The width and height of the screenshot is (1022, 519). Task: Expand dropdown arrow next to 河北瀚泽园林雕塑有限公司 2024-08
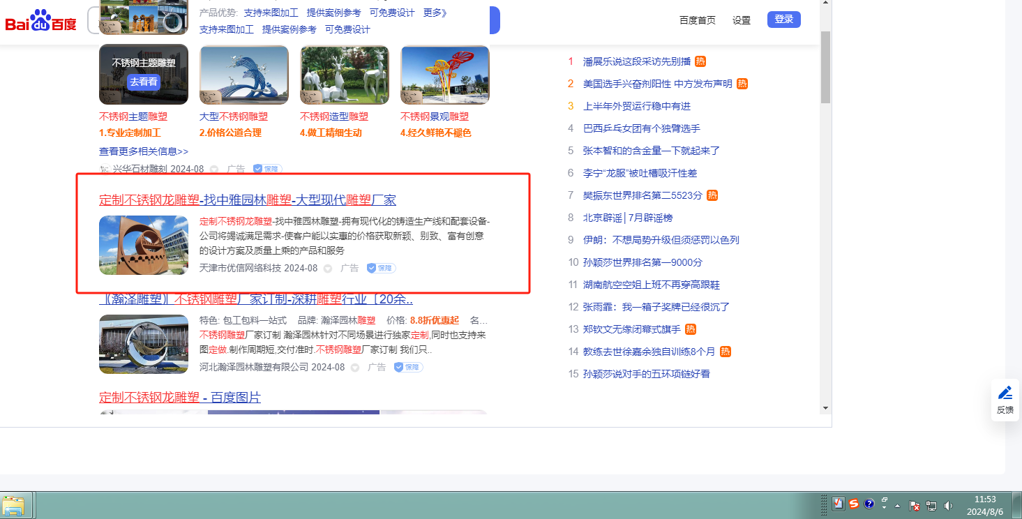(355, 368)
